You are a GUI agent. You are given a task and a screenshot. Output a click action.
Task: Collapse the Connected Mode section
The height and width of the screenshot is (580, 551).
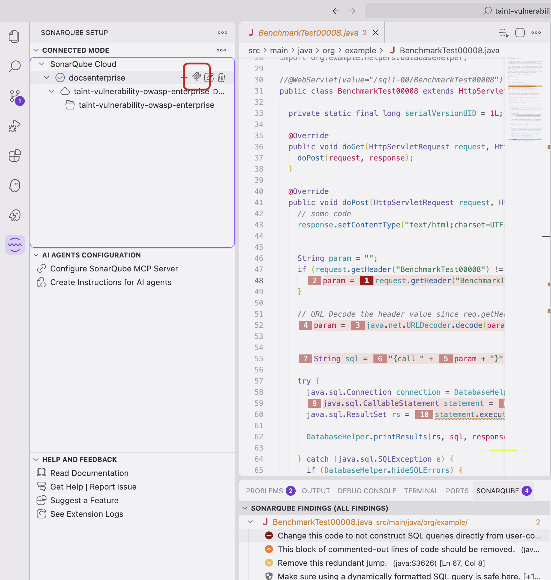click(x=36, y=50)
